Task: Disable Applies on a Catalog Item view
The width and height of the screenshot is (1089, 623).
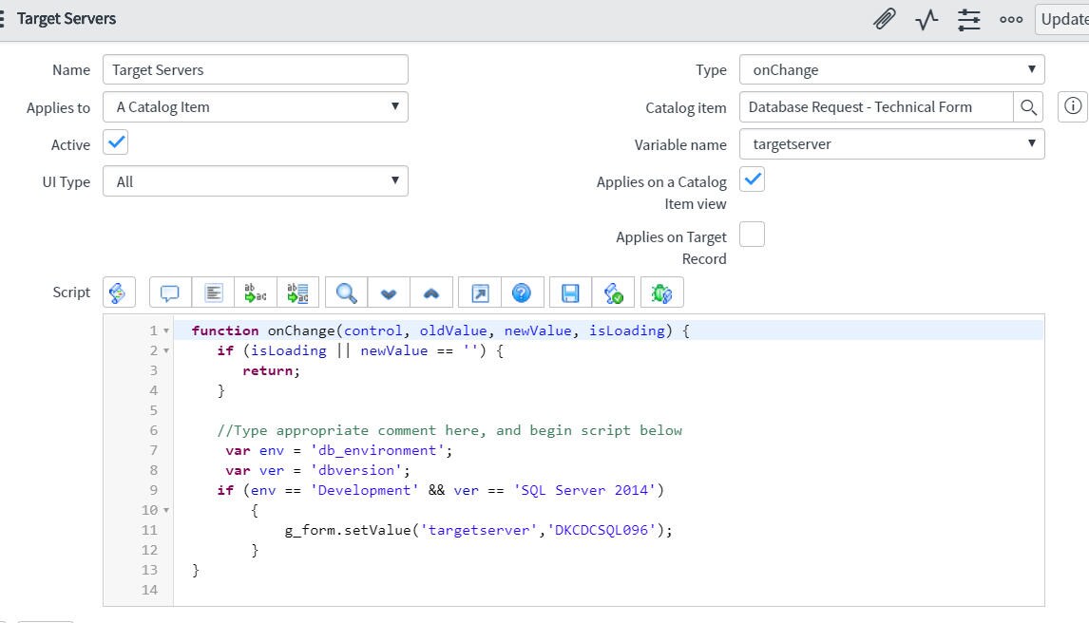Action: point(752,179)
